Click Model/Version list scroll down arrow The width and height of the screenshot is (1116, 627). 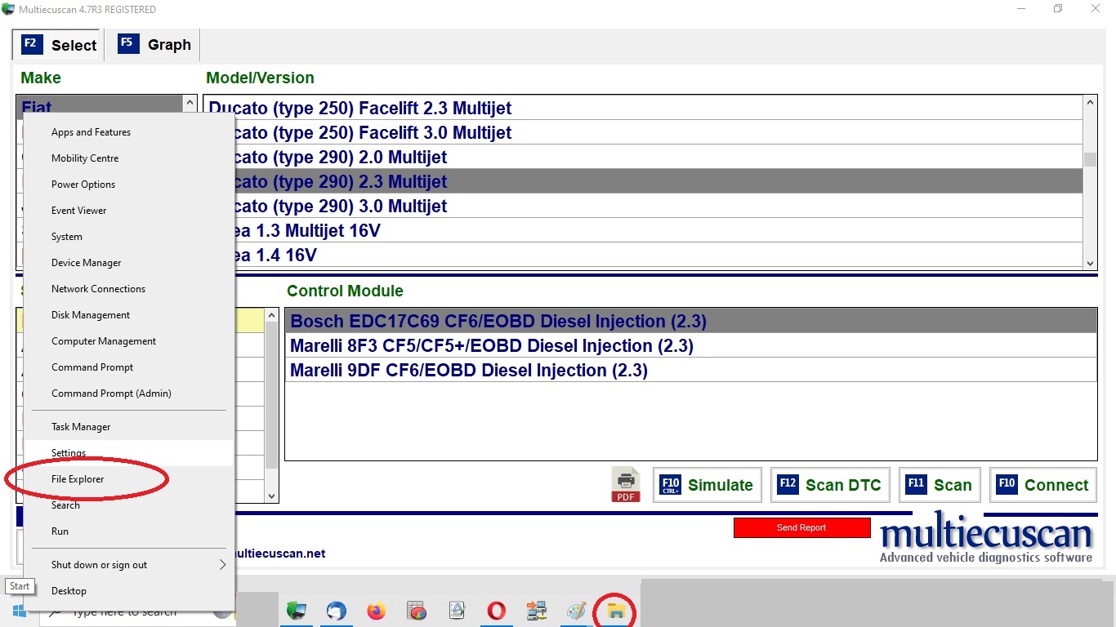(1090, 262)
